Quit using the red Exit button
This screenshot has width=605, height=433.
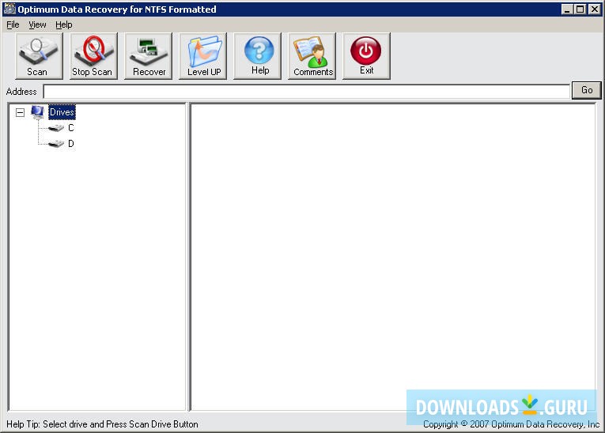click(x=366, y=56)
